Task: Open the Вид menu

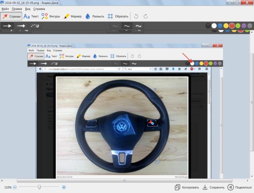Action: coord(28,9)
